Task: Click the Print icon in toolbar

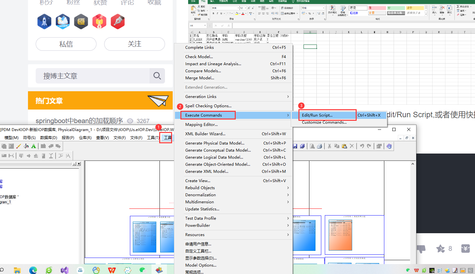Action: point(319,146)
